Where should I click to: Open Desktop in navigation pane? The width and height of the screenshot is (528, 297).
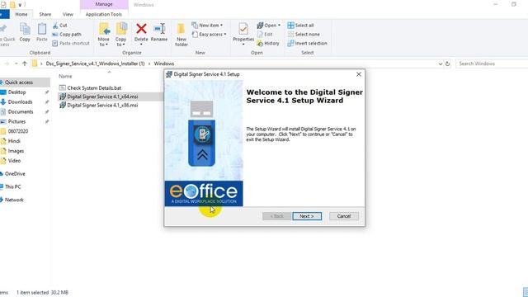pos(16,92)
